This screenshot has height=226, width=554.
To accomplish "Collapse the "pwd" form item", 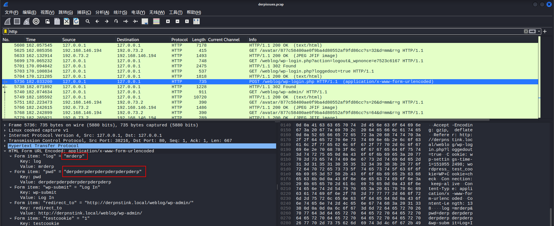I will [x=11, y=172].
